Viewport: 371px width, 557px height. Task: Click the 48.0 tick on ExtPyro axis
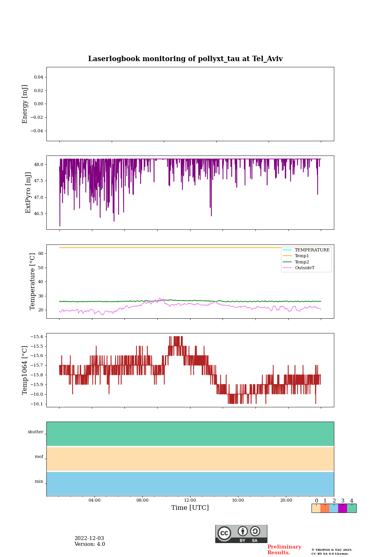tap(39, 165)
